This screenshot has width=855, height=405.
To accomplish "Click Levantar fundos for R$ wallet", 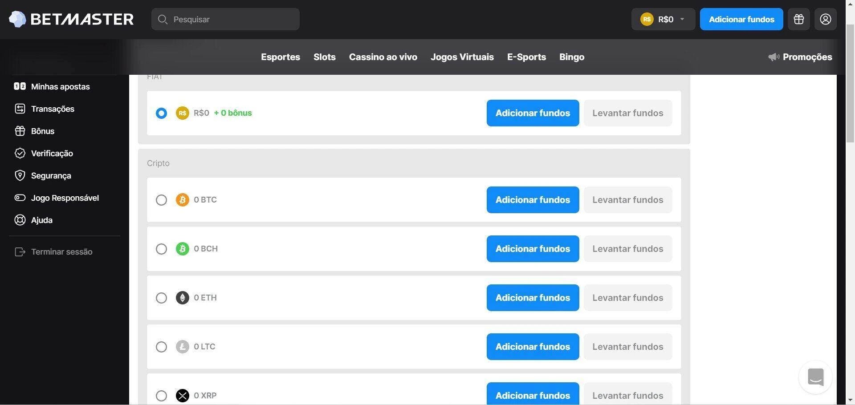I will click(x=628, y=113).
